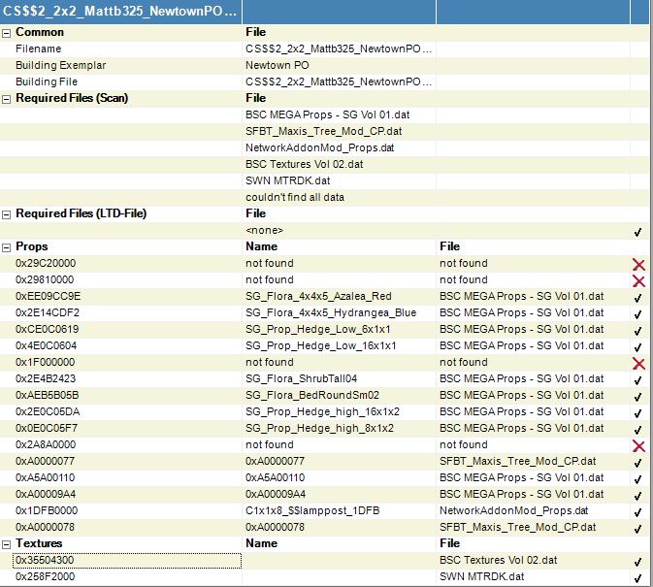Click the <none> entry under LTD-File

(x=265, y=230)
